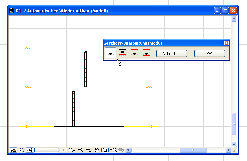Pick the third story editing mode icon
Viewport: 247px width, 161px height.
(134, 53)
